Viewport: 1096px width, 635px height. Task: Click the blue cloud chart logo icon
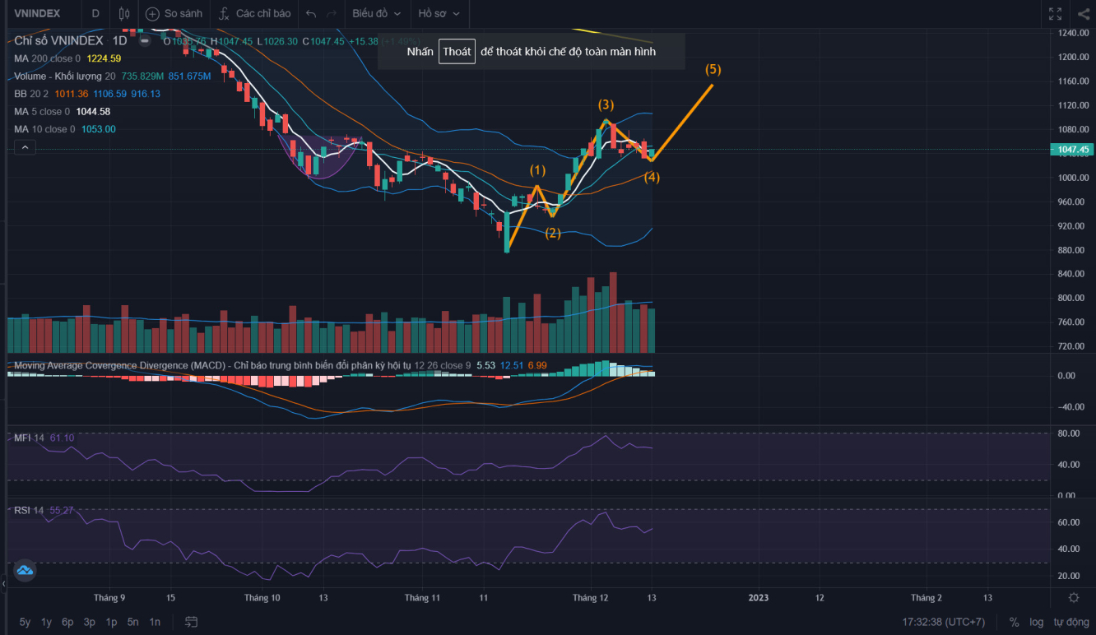24,569
